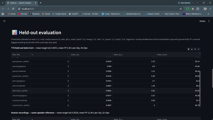Open the Google Gemini bookmark
213x120 pixels.
(x=59, y=14)
